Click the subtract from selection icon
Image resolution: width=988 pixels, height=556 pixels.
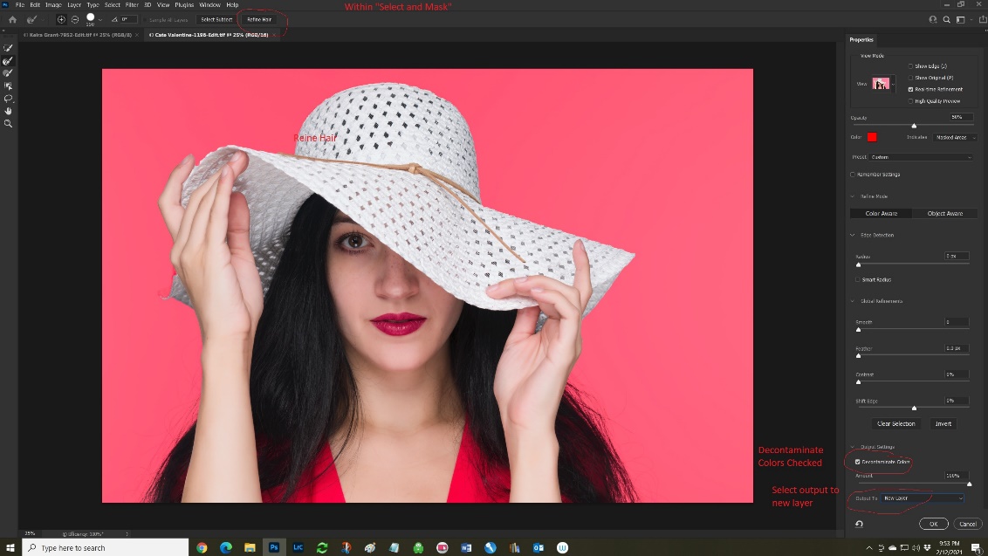(75, 19)
